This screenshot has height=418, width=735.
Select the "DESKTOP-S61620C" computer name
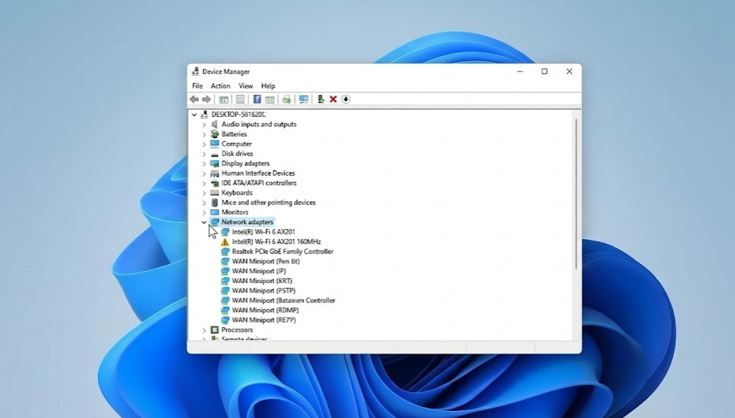[x=239, y=114]
